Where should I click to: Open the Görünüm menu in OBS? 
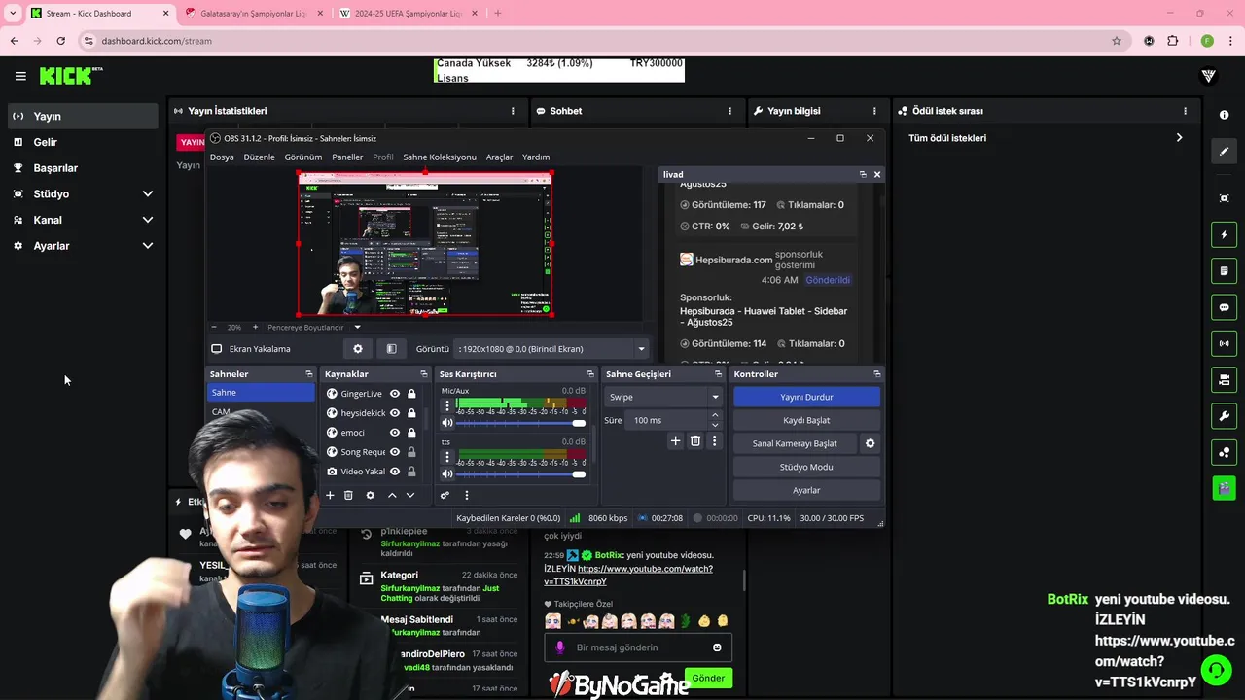click(303, 157)
